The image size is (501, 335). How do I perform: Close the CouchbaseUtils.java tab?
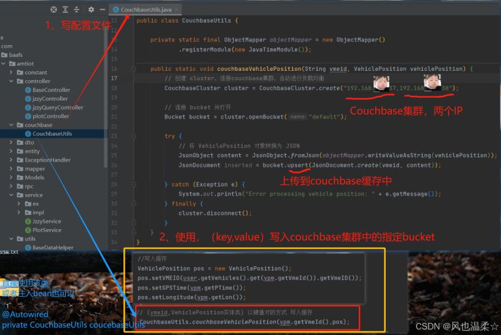pos(177,10)
